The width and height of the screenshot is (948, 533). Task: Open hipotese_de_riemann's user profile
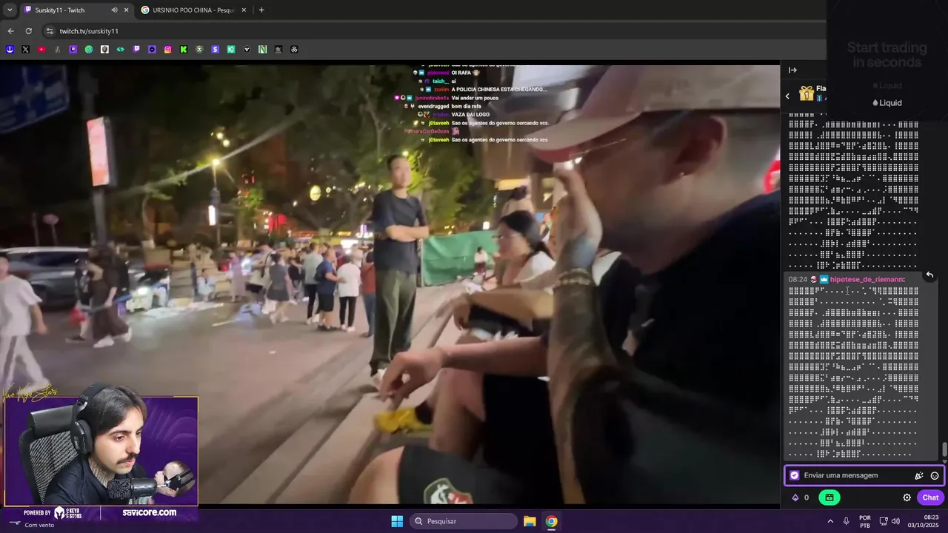pyautogui.click(x=867, y=279)
